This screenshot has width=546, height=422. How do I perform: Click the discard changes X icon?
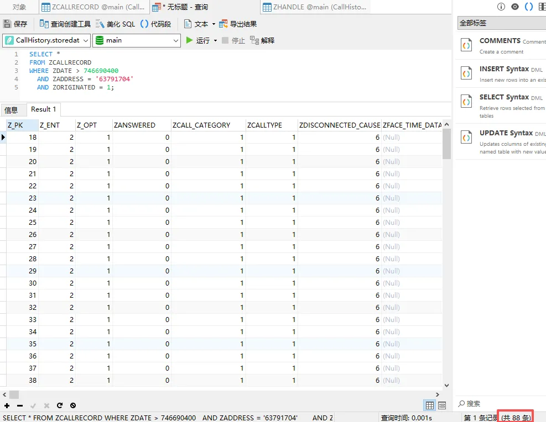[x=46, y=405]
